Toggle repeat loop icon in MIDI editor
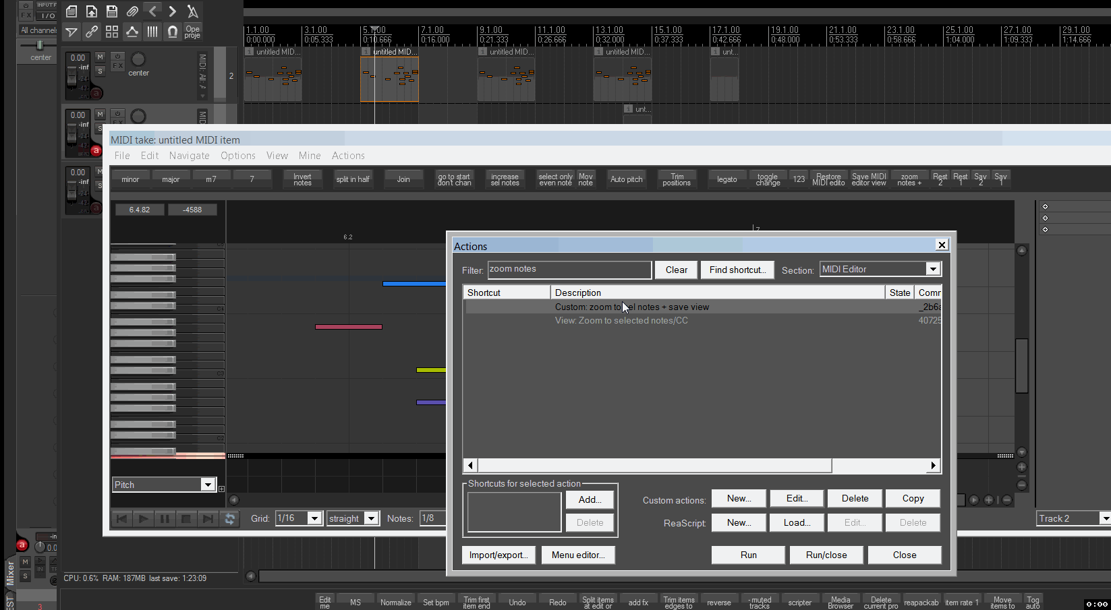Viewport: 1111px width, 610px height. pyautogui.click(x=229, y=518)
